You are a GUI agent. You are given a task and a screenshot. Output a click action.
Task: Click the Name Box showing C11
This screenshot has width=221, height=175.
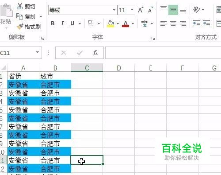[x=17, y=53]
